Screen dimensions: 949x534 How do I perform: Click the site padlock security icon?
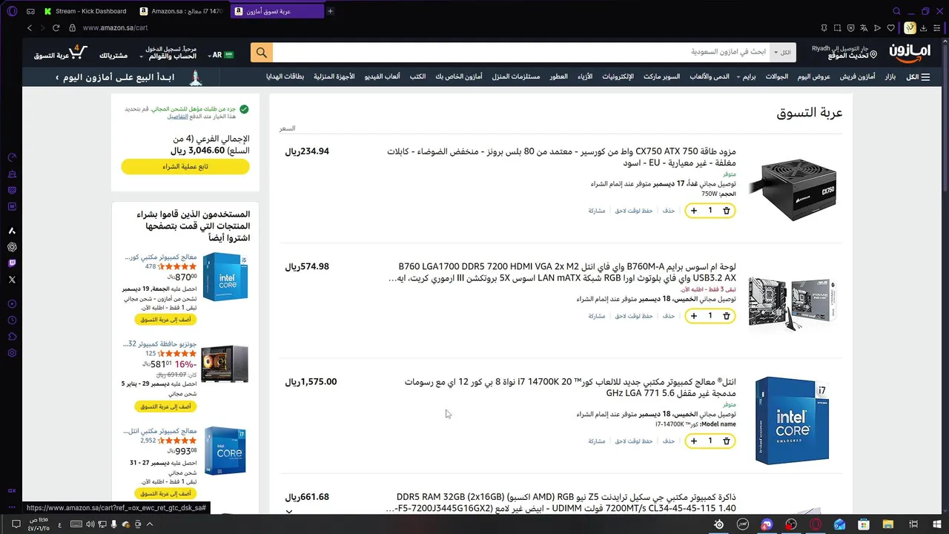[73, 27]
